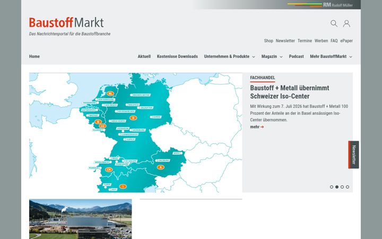The height and width of the screenshot is (239, 382).
Task: Open the Termine link
Action: (305, 41)
